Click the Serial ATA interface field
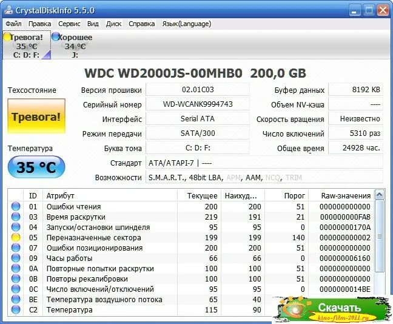This screenshot has width=393, height=324. pos(198,118)
